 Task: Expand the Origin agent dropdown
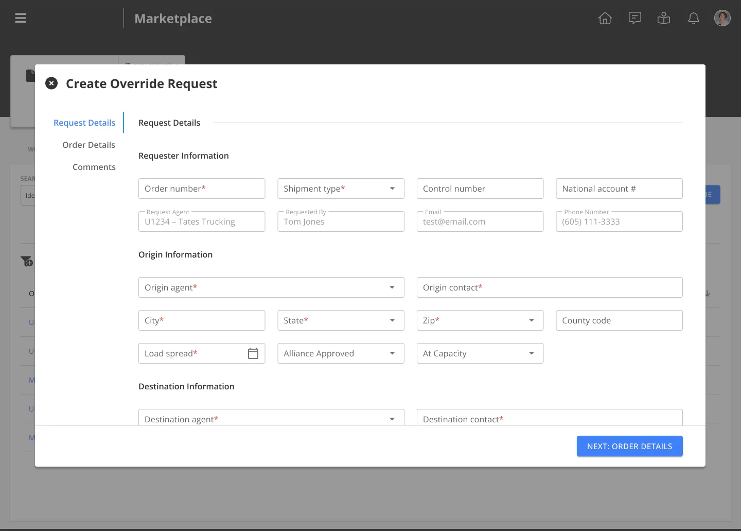(x=392, y=287)
